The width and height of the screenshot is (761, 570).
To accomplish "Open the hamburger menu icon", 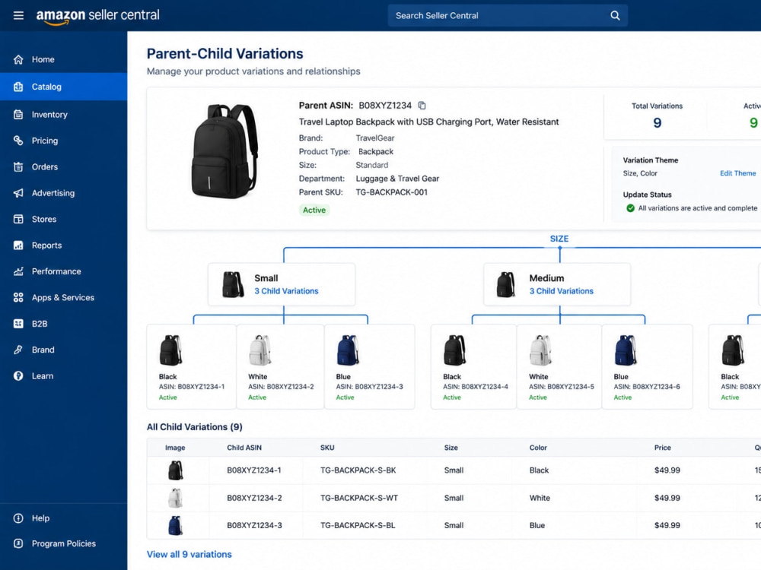I will (18, 15).
